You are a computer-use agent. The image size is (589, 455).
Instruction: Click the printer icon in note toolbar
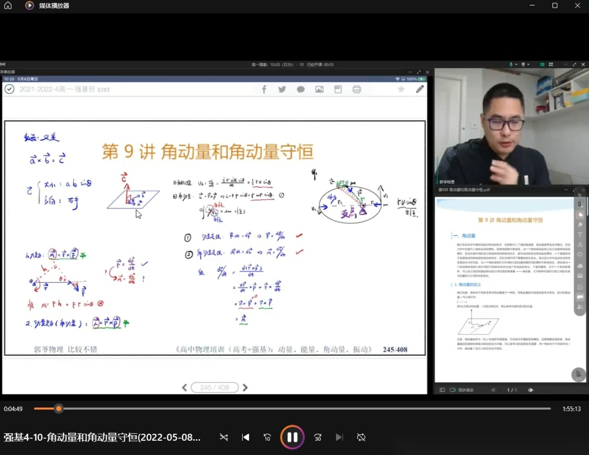click(x=357, y=89)
